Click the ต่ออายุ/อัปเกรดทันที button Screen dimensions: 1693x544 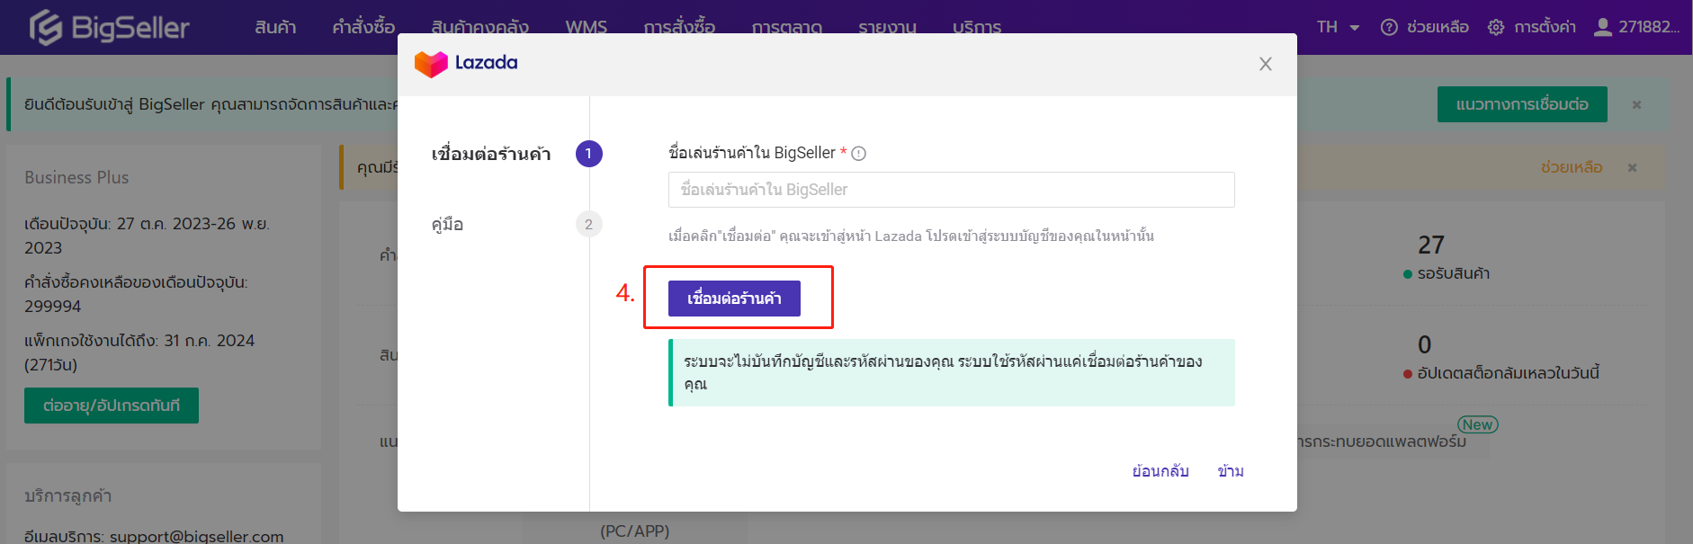(112, 406)
